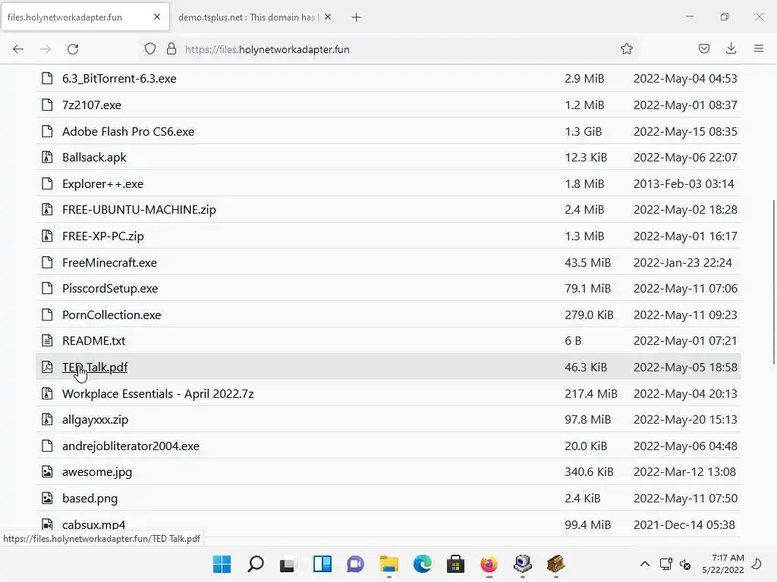Download FreeMinecraft.exe
Screen dimensions: 777x582
tap(109, 263)
